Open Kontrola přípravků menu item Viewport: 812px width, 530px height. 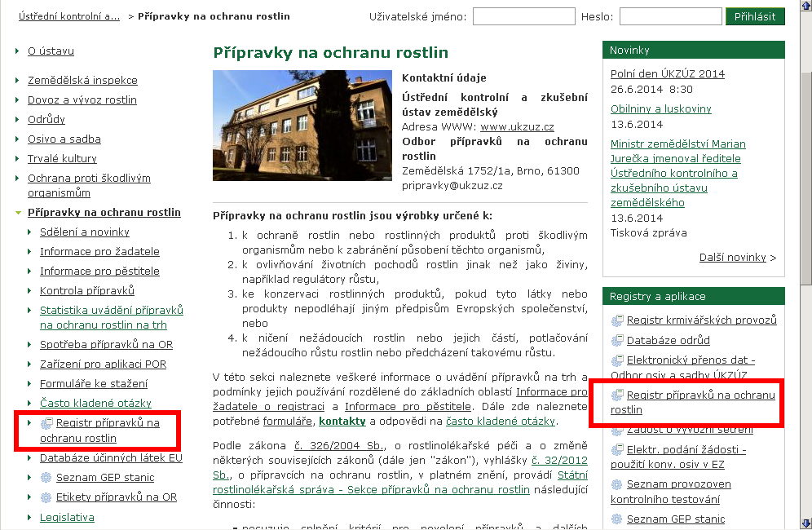tap(87, 290)
